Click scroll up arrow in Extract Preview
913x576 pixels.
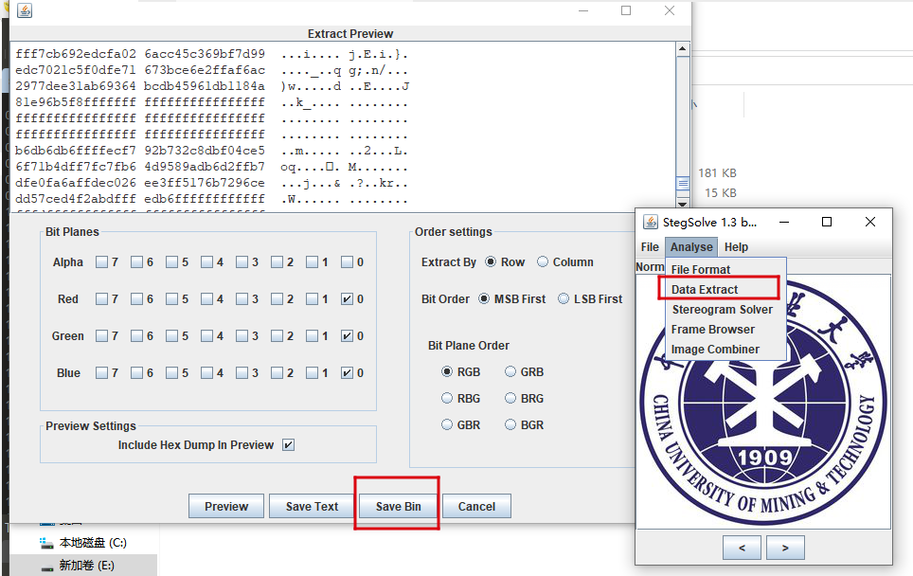click(683, 49)
